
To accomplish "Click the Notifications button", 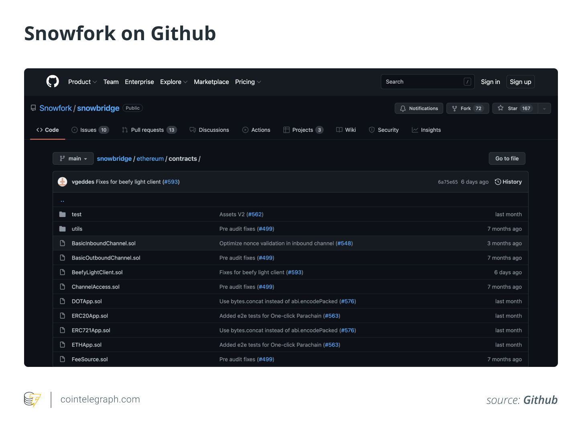I will pyautogui.click(x=419, y=109).
